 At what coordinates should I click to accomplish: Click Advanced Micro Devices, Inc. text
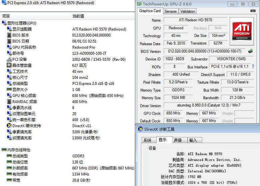(x=214, y=160)
